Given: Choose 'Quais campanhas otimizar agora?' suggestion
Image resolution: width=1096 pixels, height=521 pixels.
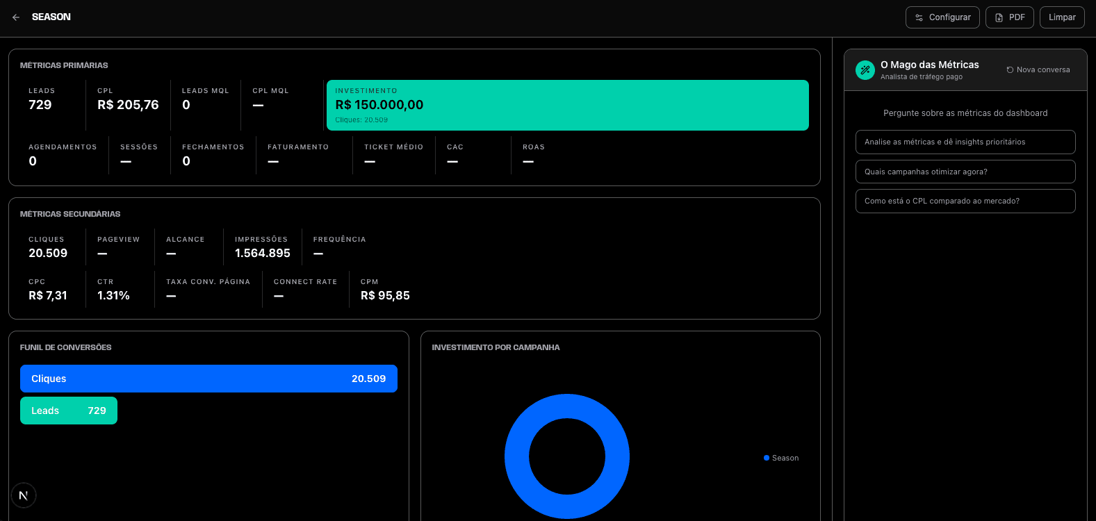Looking at the screenshot, I should (x=965, y=172).
